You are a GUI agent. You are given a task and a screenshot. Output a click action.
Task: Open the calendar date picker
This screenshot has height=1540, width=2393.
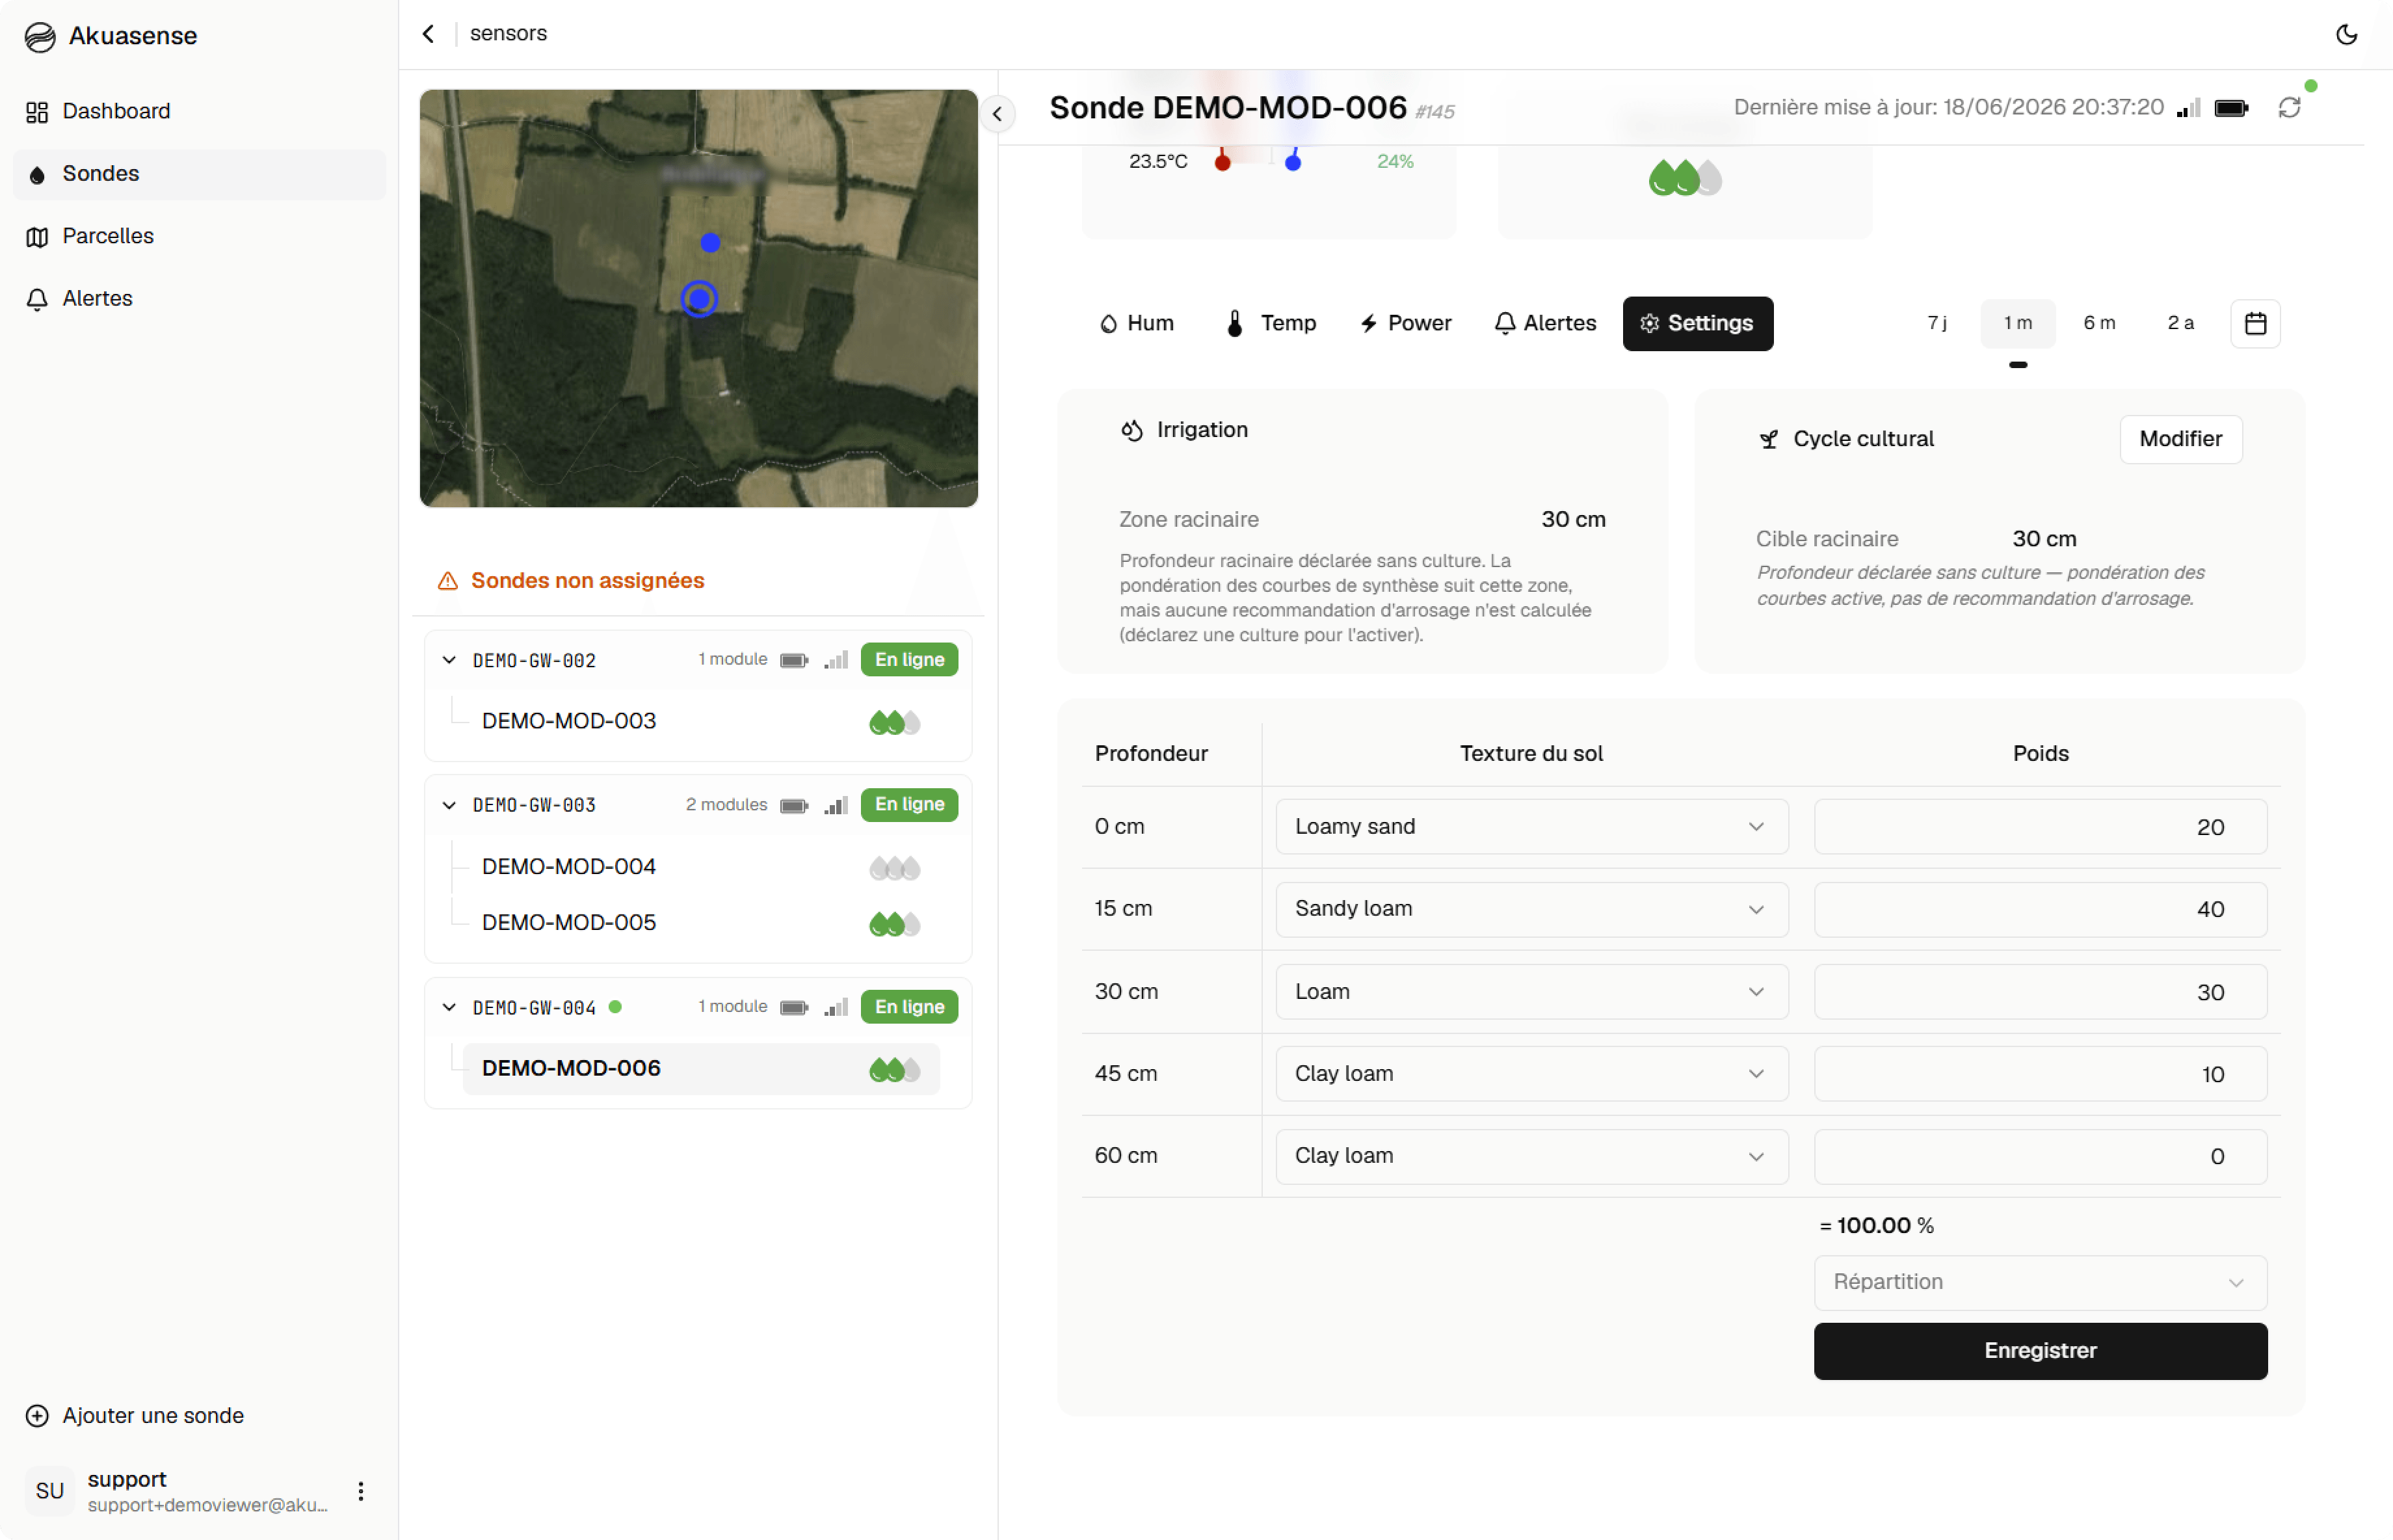(x=2255, y=324)
